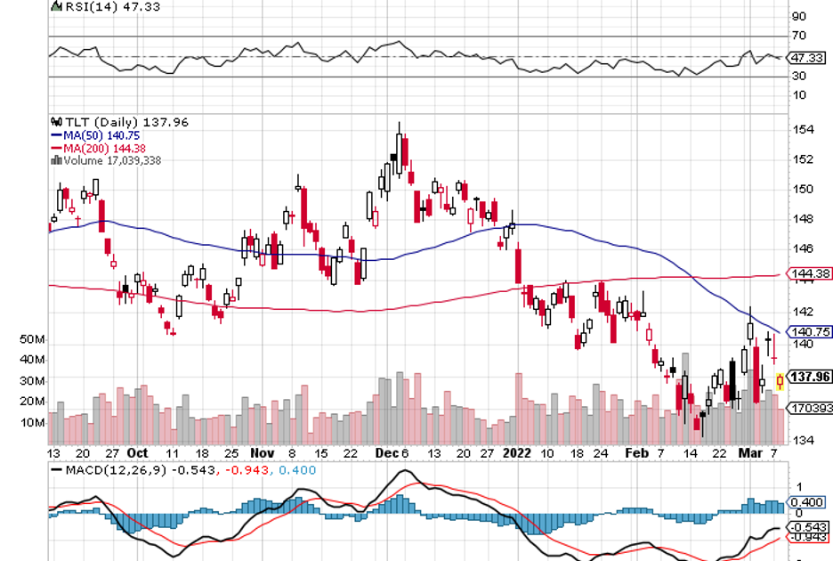Click the candlestick icon beside TLT
This screenshot has width=833, height=561.
click(57, 122)
